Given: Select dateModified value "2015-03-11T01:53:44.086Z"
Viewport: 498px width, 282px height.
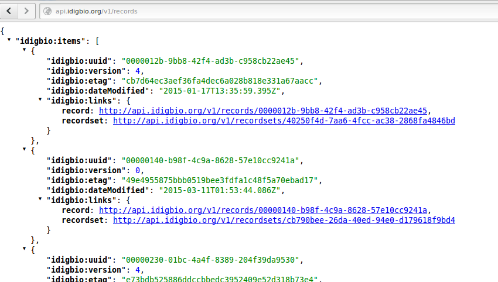Looking at the screenshot, I should pyautogui.click(x=220, y=190).
